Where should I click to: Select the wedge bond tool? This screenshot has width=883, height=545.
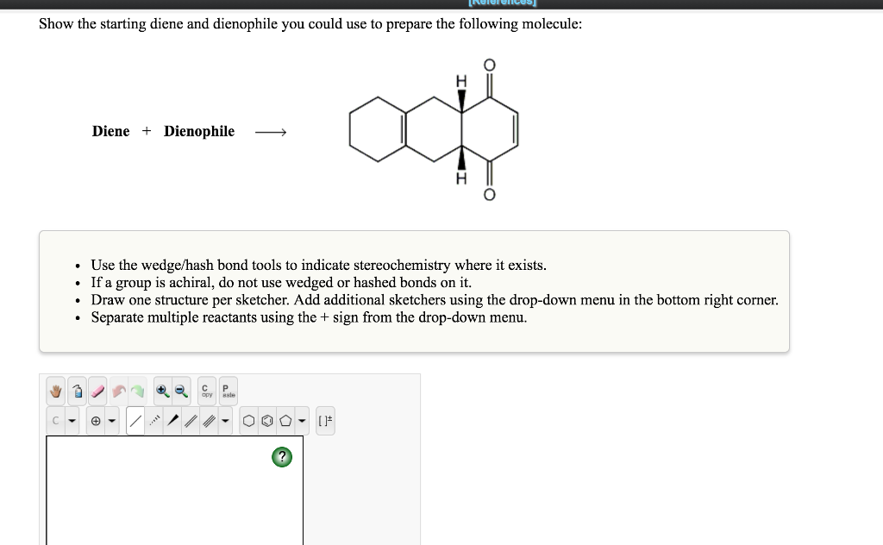(x=173, y=420)
